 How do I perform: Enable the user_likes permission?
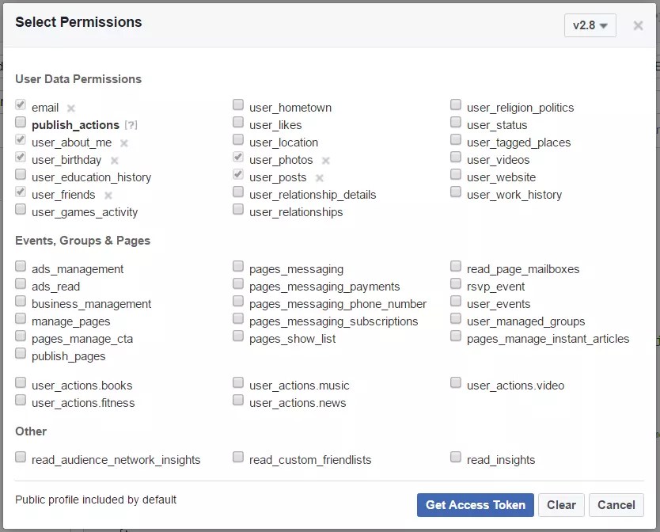[x=238, y=123]
